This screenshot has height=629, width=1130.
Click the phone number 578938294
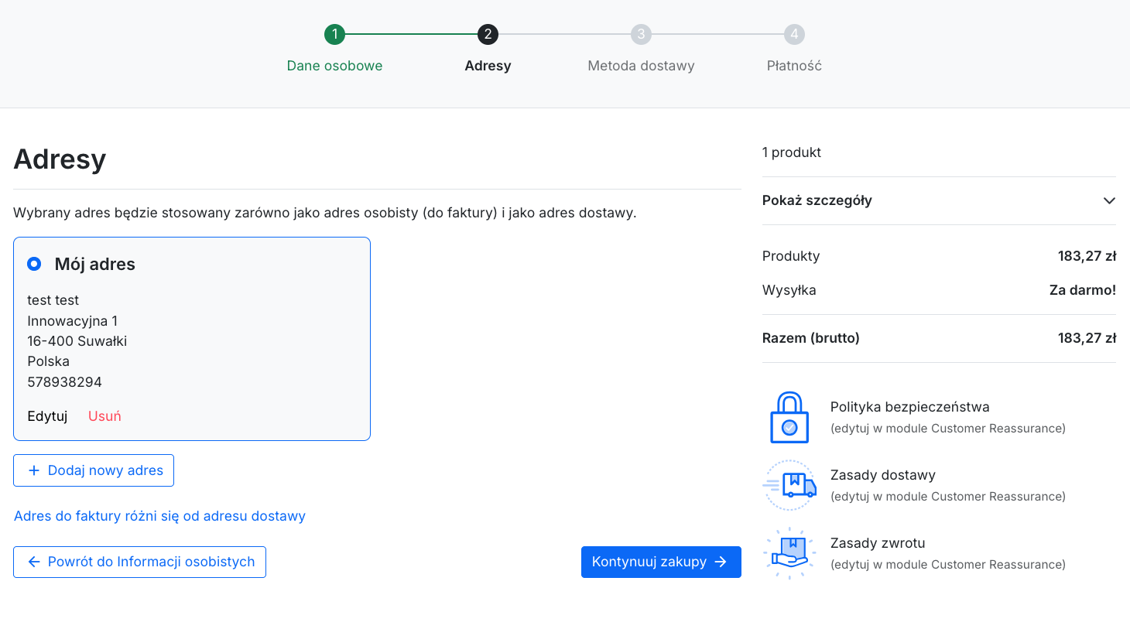64,382
